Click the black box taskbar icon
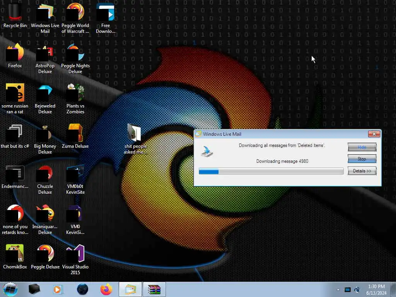 pos(34,289)
